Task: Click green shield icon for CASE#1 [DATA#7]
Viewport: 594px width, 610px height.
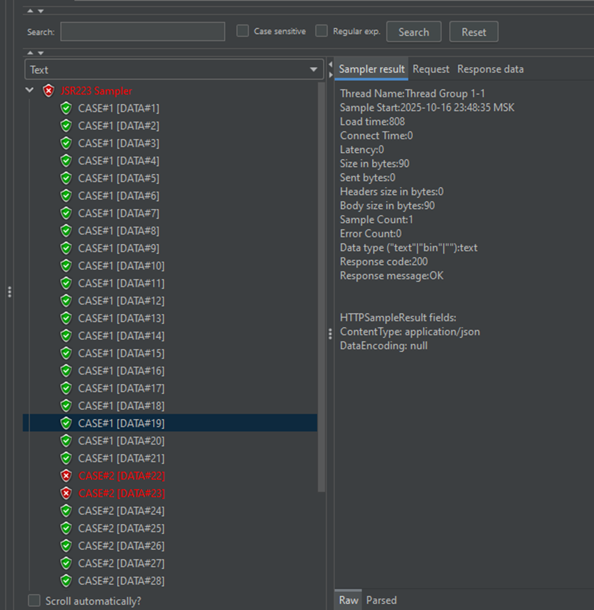Action: pyautogui.click(x=66, y=213)
